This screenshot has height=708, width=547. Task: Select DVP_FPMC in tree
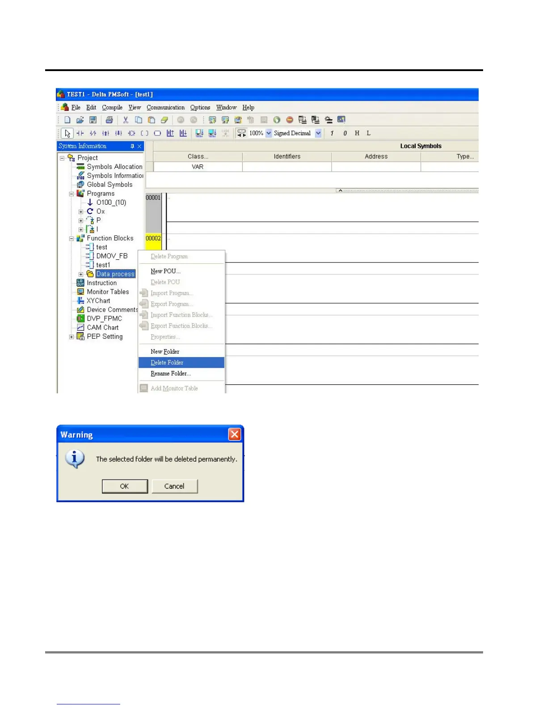pos(105,319)
